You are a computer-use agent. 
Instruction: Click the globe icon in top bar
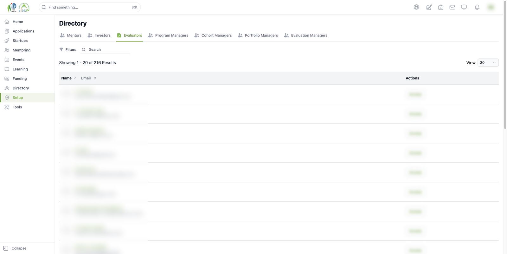pos(416,7)
